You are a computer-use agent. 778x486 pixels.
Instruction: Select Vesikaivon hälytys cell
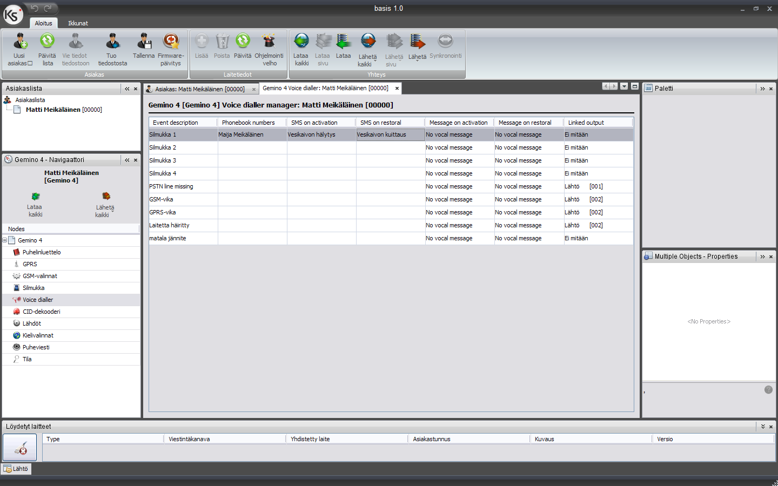pyautogui.click(x=321, y=134)
